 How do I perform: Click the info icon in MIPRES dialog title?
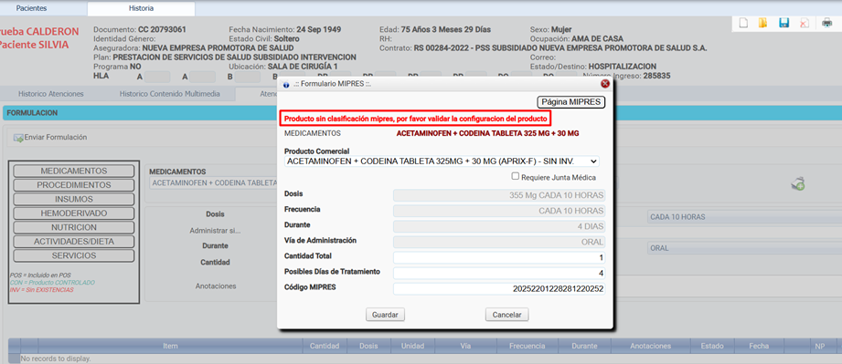click(x=285, y=85)
